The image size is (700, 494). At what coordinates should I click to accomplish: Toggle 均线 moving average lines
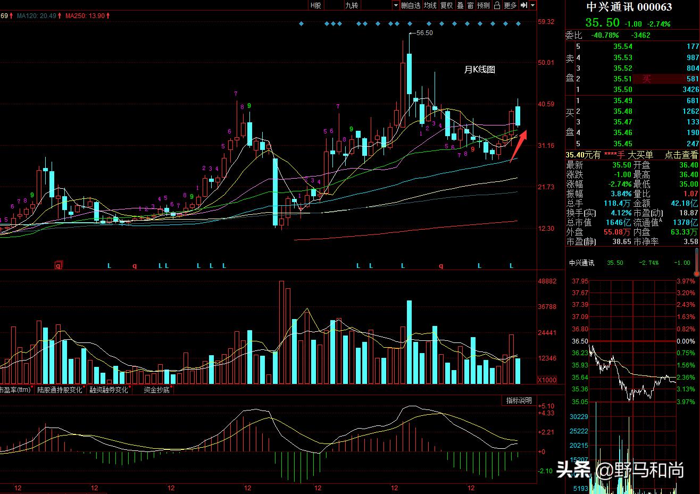coord(430,5)
